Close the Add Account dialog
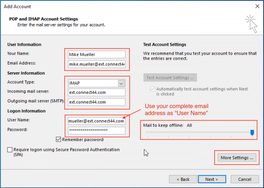Screen dimensions: 264x188 click(x=257, y=6)
